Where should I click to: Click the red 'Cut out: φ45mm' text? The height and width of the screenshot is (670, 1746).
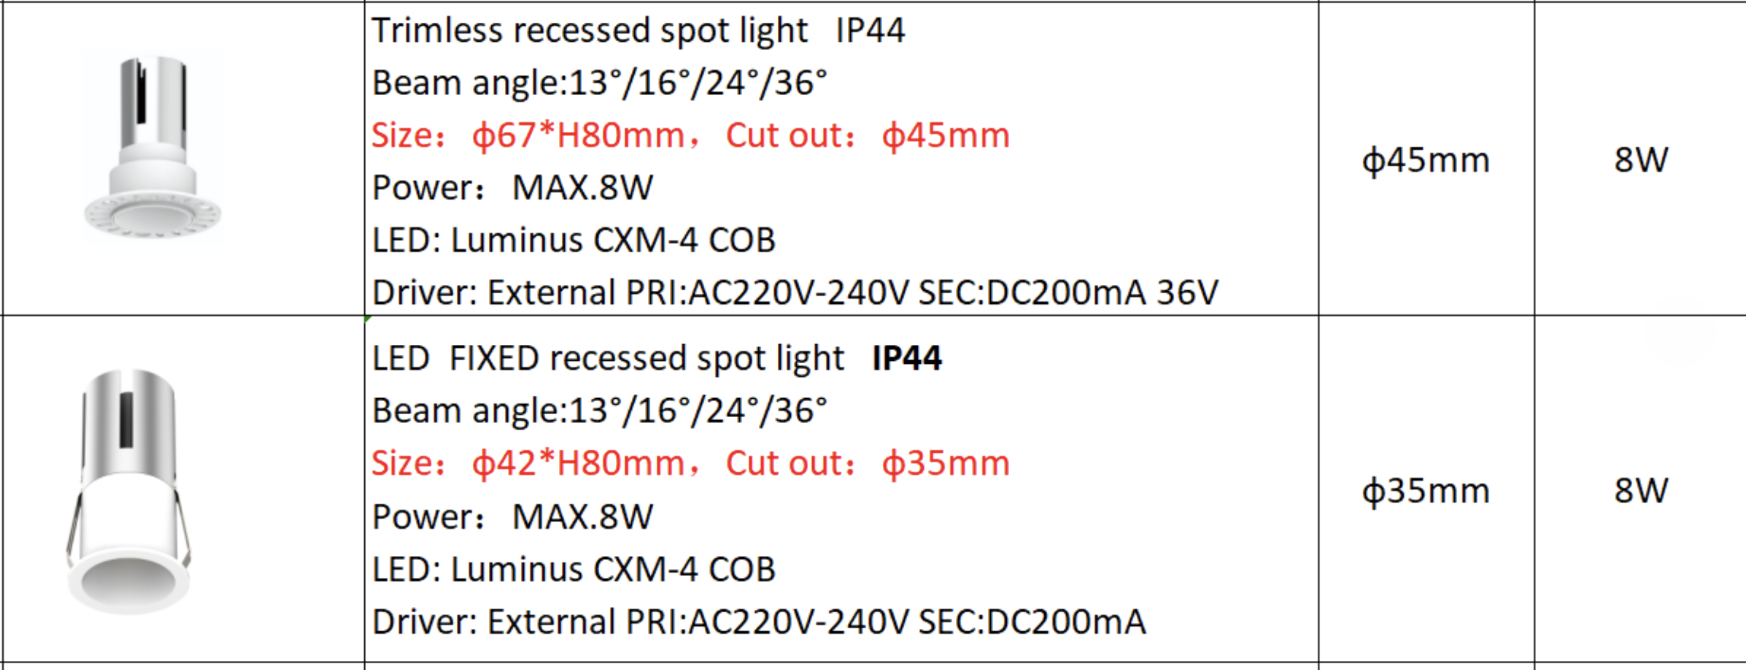coord(868,136)
